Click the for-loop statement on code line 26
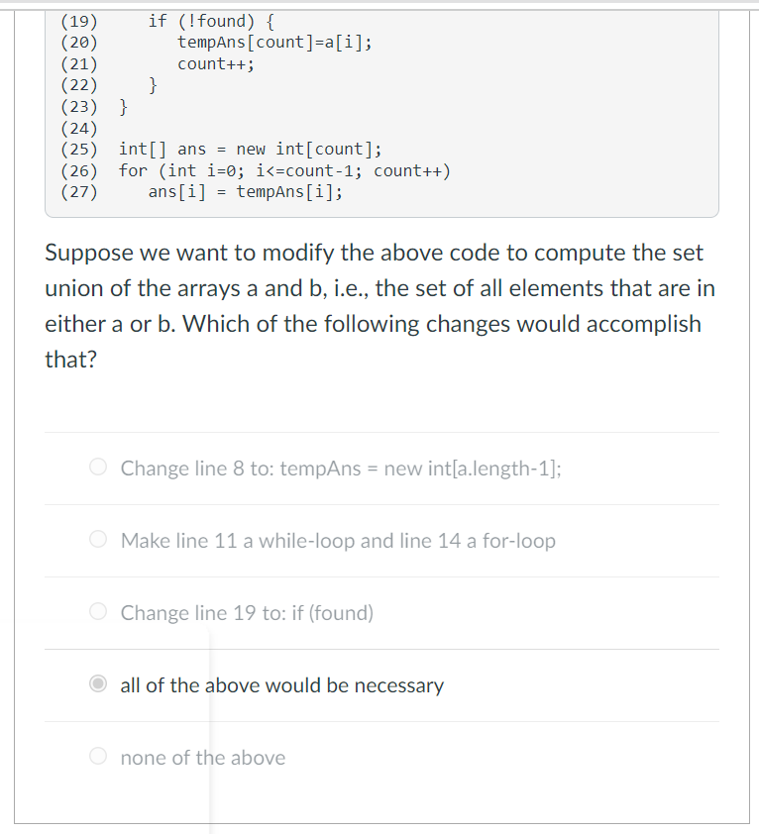Screen dimensions: 759x834 click(284, 170)
